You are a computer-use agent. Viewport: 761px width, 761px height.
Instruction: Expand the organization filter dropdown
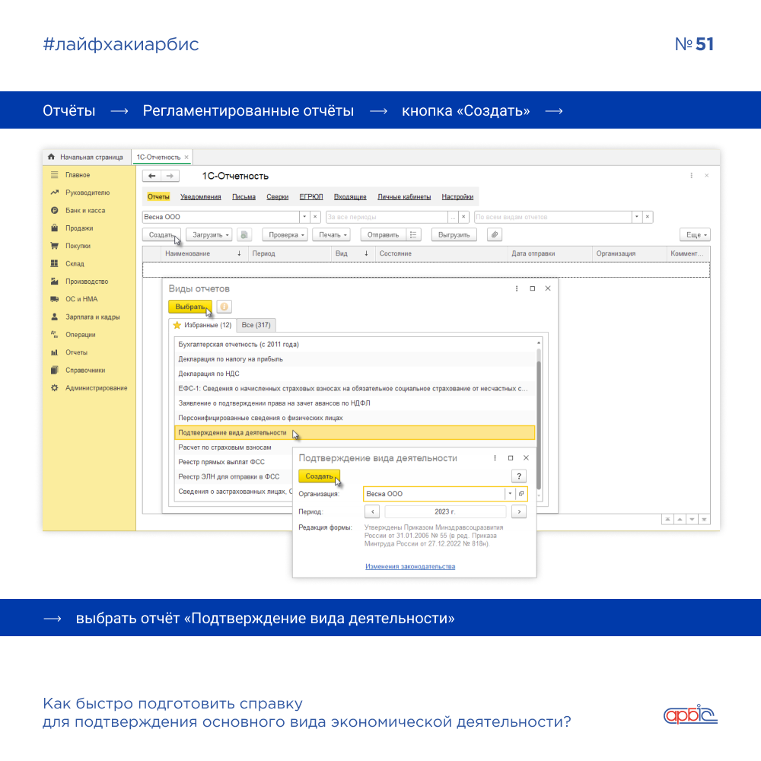304,217
